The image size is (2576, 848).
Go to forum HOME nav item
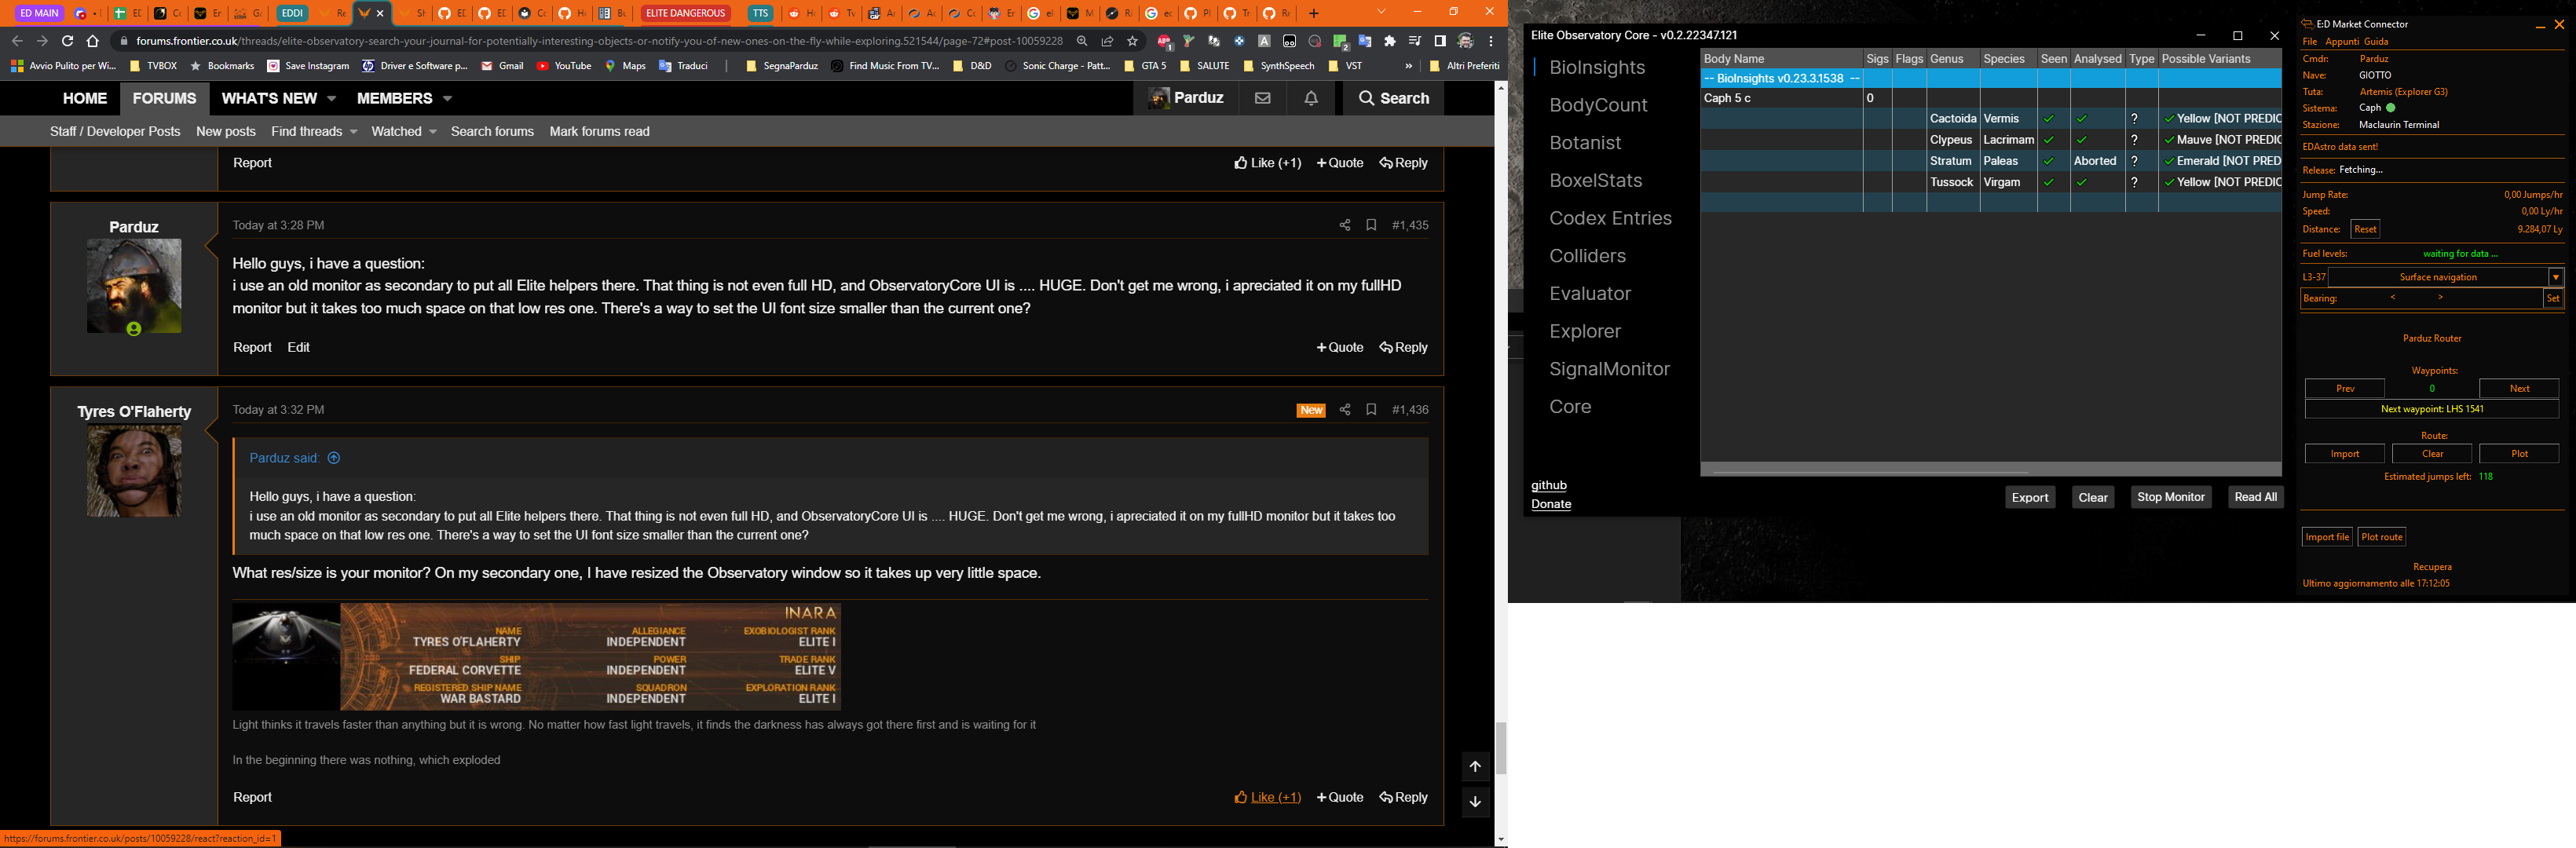tap(85, 98)
